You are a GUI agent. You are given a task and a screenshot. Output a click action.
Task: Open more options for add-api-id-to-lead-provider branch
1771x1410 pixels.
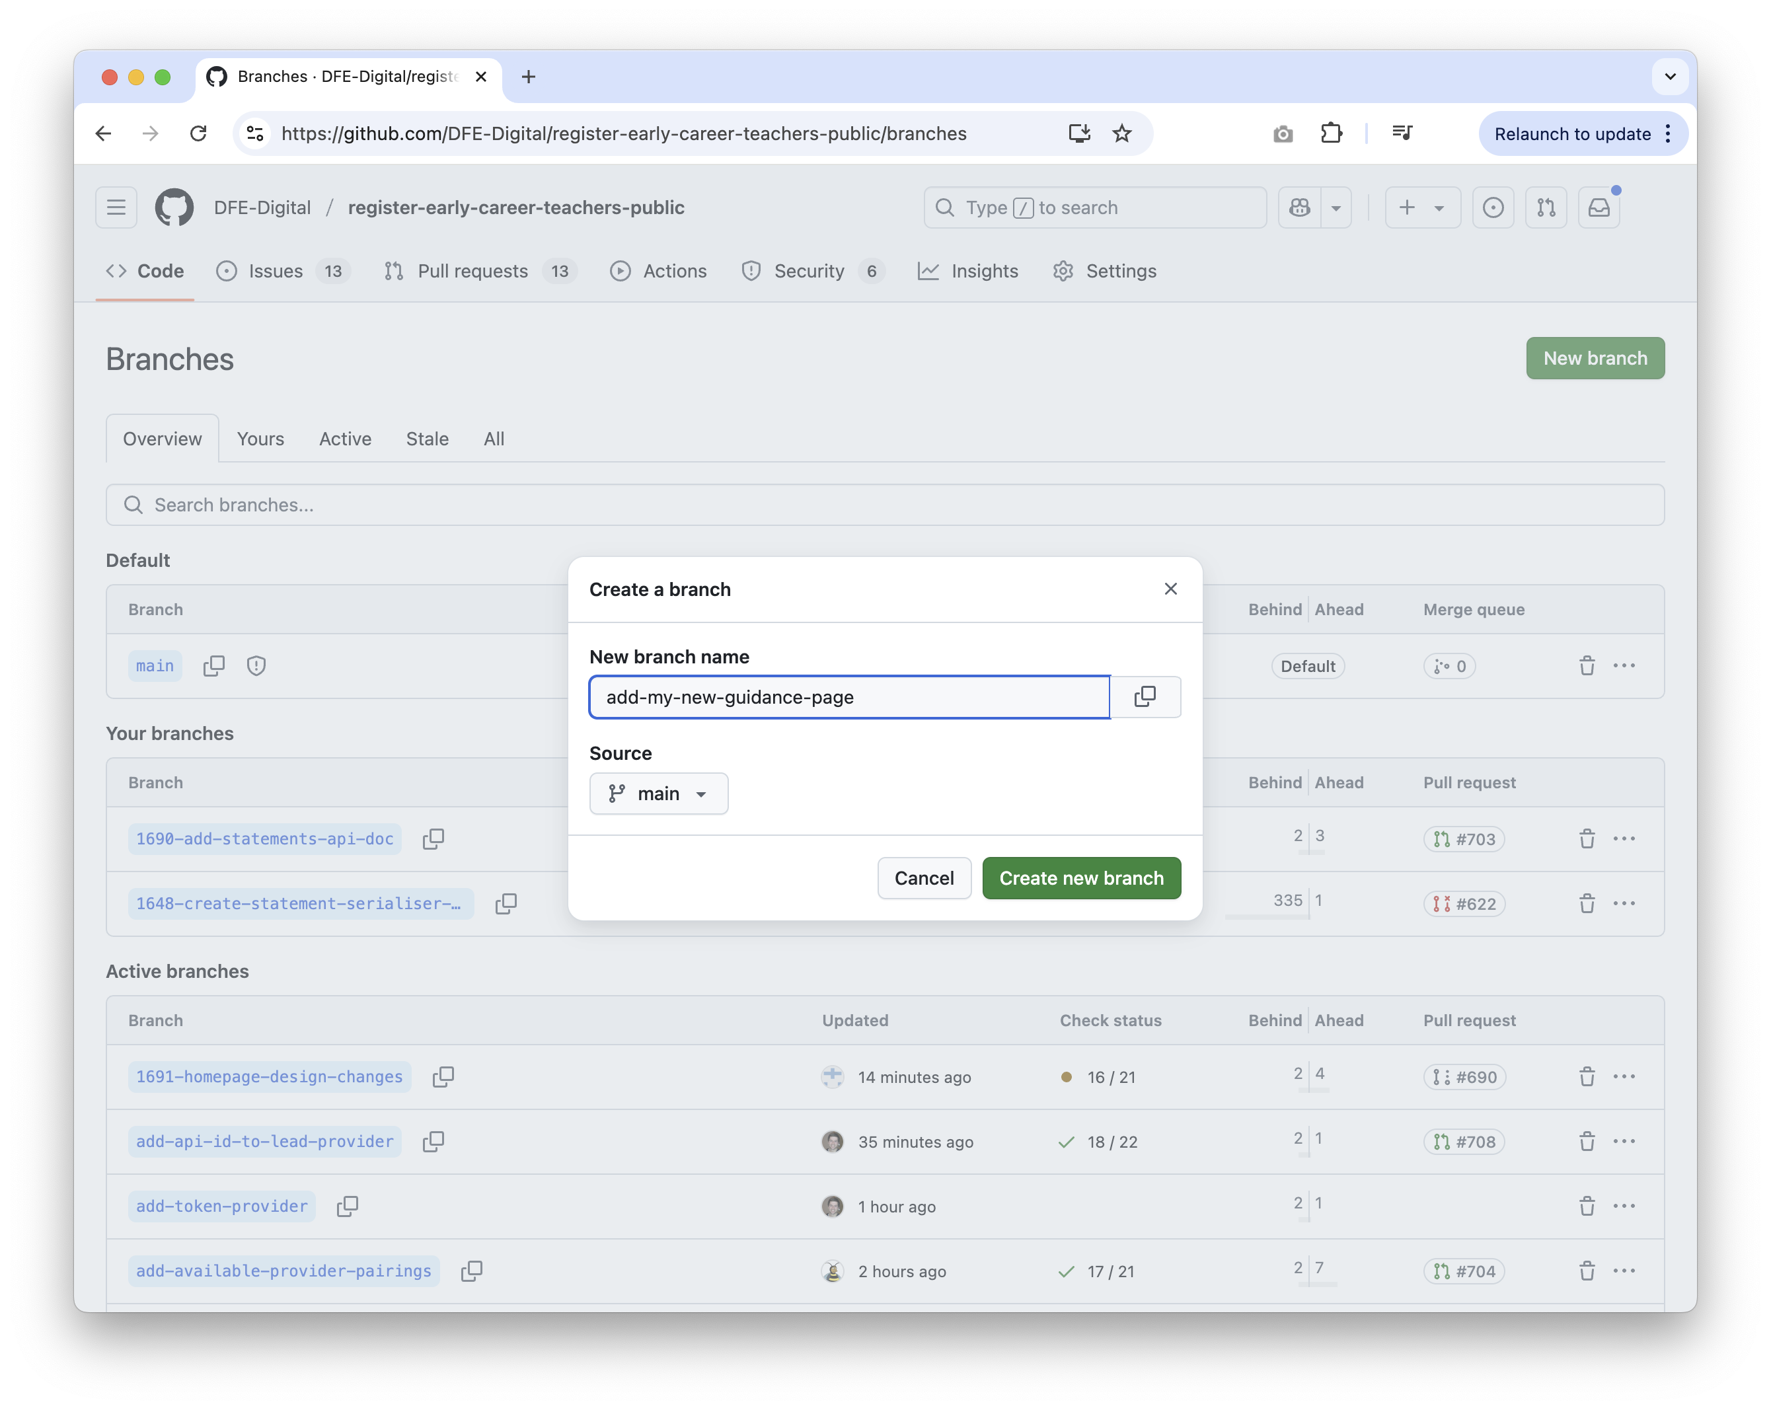(x=1624, y=1140)
